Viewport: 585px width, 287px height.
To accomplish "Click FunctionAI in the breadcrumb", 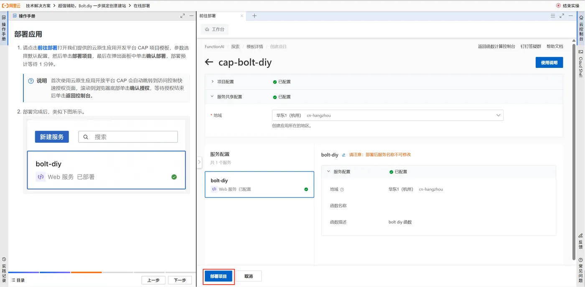I will point(214,47).
